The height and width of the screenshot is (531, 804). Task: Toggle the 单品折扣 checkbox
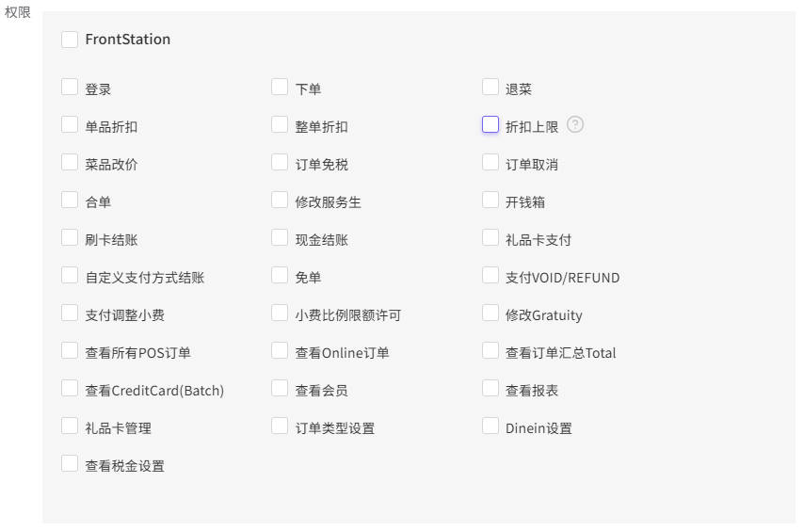click(70, 124)
